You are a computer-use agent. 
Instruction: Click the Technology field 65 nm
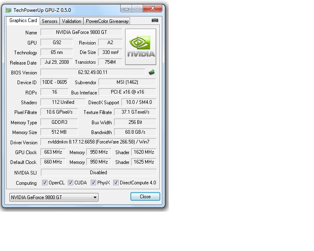57,52
